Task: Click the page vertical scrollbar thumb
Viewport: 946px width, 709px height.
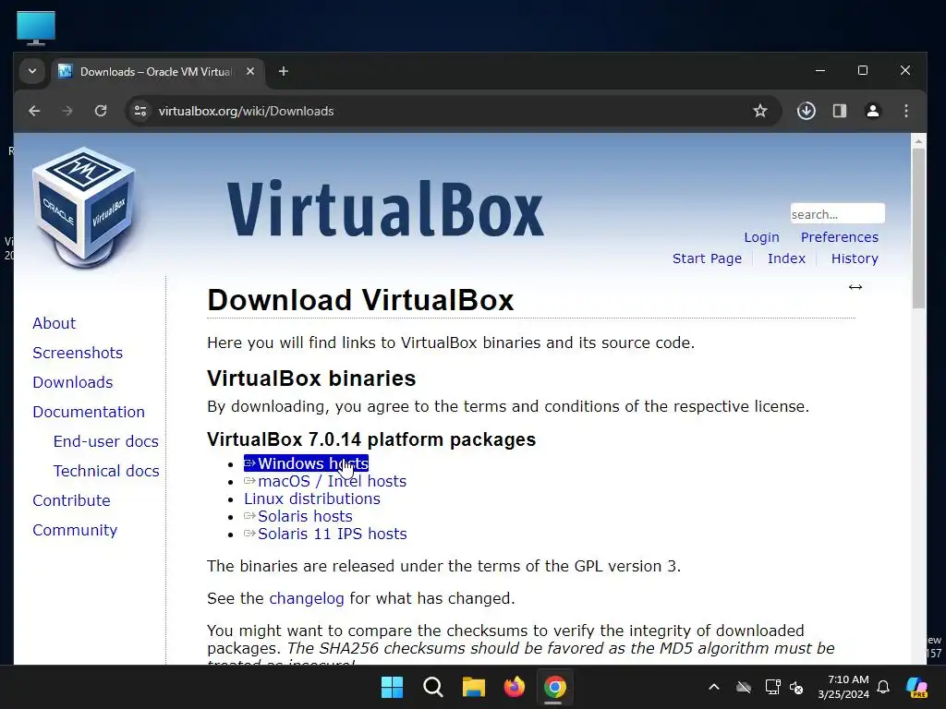Action: (918, 229)
